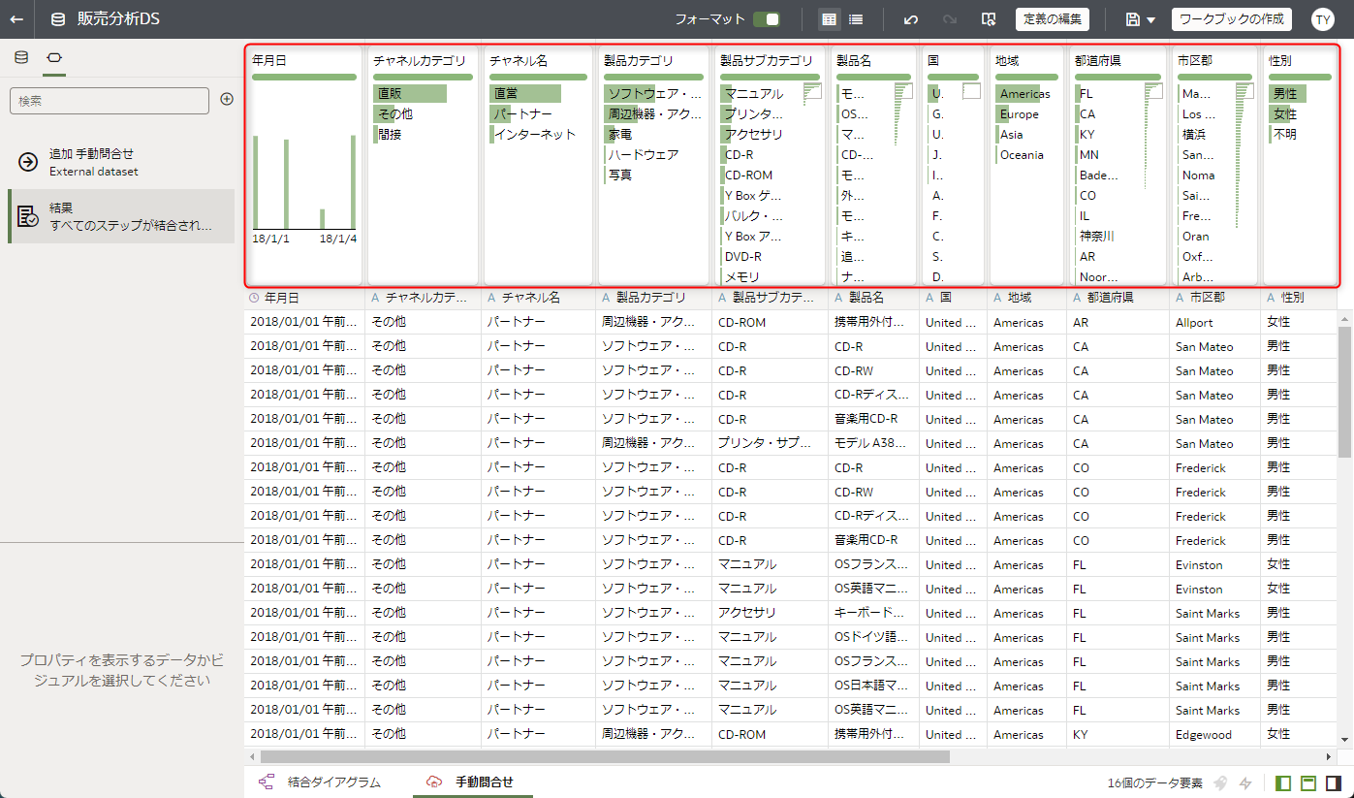Select 神奈川 in 都道府県 tile
Viewport: 1354px width, 798px height.
pyautogui.click(x=1096, y=237)
